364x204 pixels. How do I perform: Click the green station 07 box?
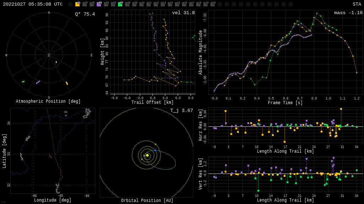pyautogui.click(x=120, y=4)
